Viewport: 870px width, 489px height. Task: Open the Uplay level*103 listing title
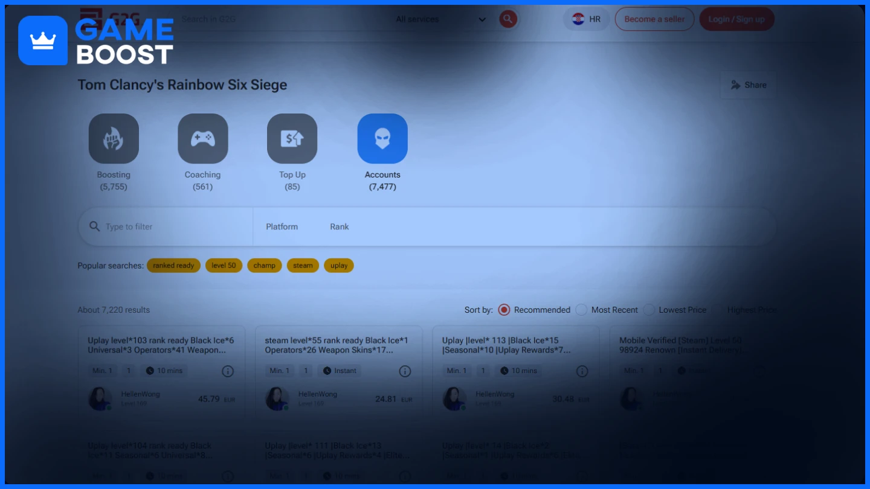pos(161,345)
